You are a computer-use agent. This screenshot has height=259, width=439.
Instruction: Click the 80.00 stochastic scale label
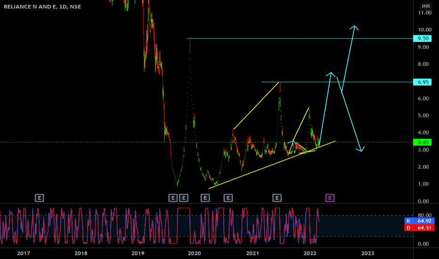424,215
